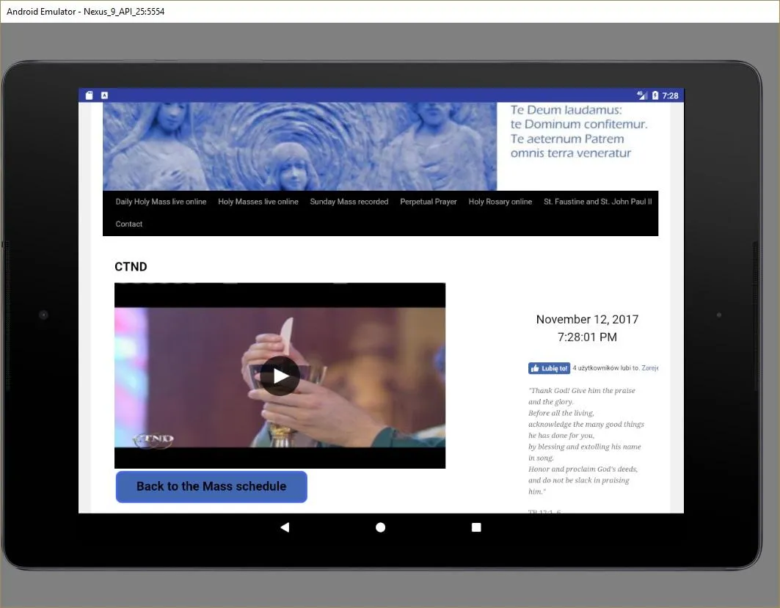
Task: Click the blue relief header banner image
Action: tap(299, 146)
